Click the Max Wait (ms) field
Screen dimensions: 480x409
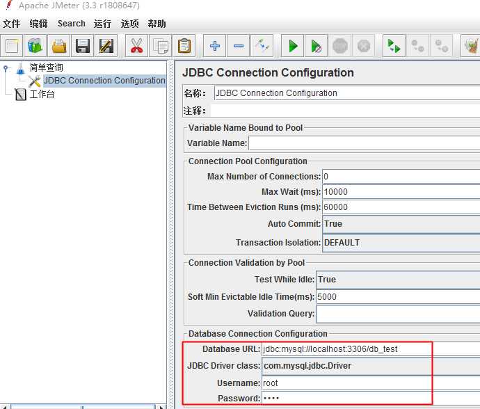coord(401,192)
